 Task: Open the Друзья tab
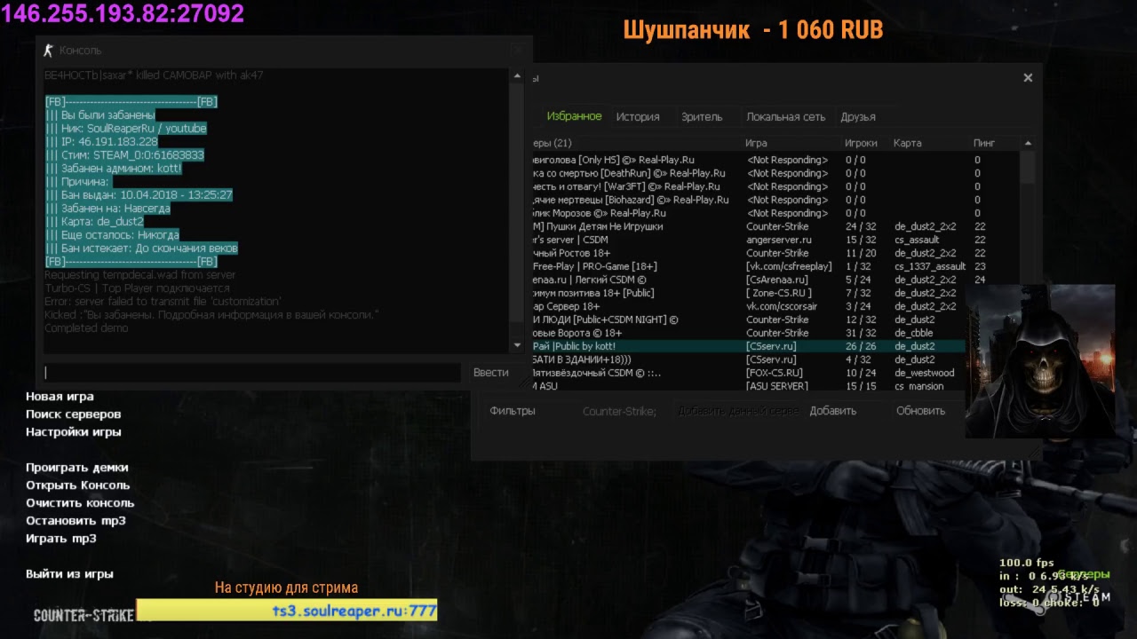tap(858, 116)
